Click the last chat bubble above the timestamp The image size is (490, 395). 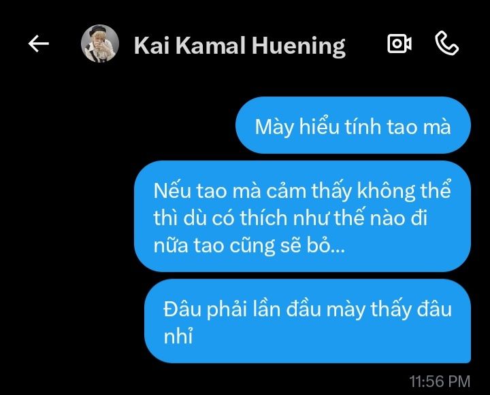point(308,321)
